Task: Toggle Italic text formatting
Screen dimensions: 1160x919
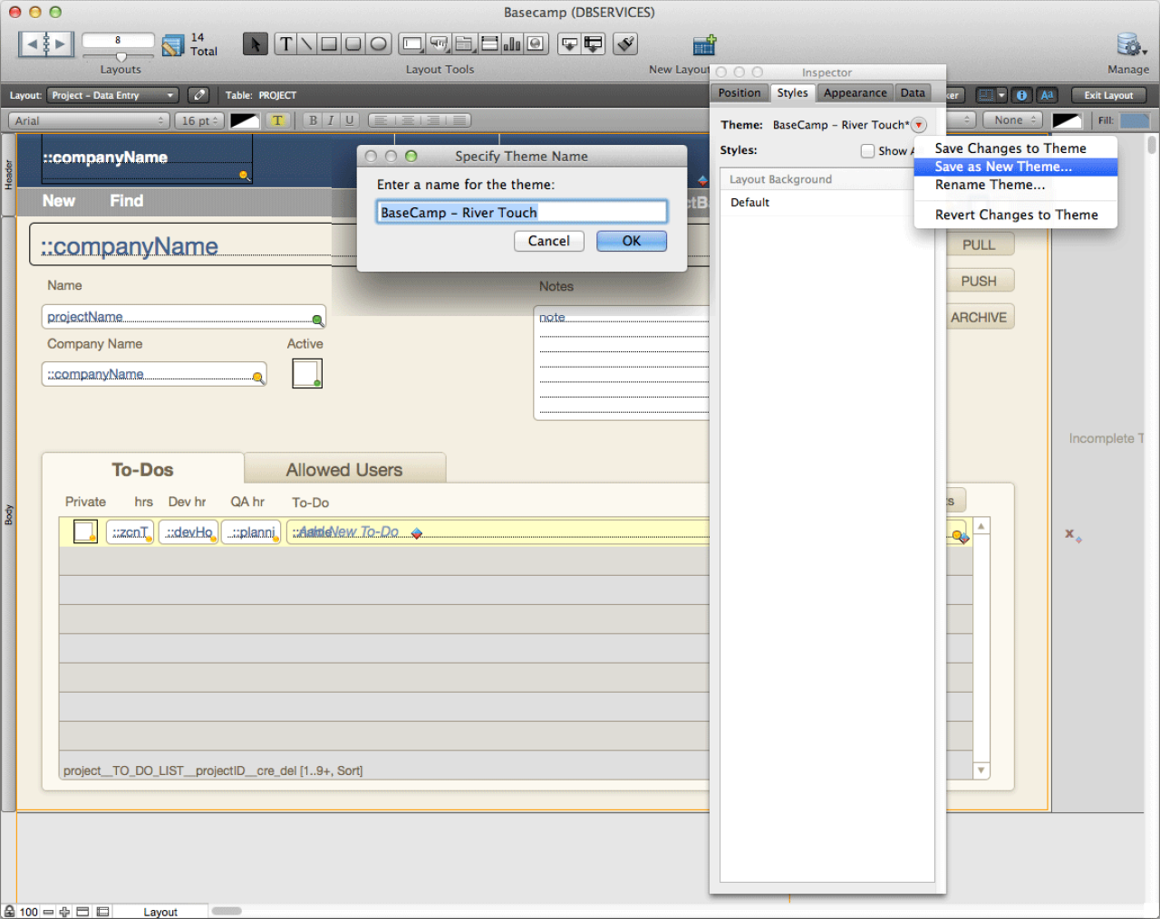Action: [331, 120]
